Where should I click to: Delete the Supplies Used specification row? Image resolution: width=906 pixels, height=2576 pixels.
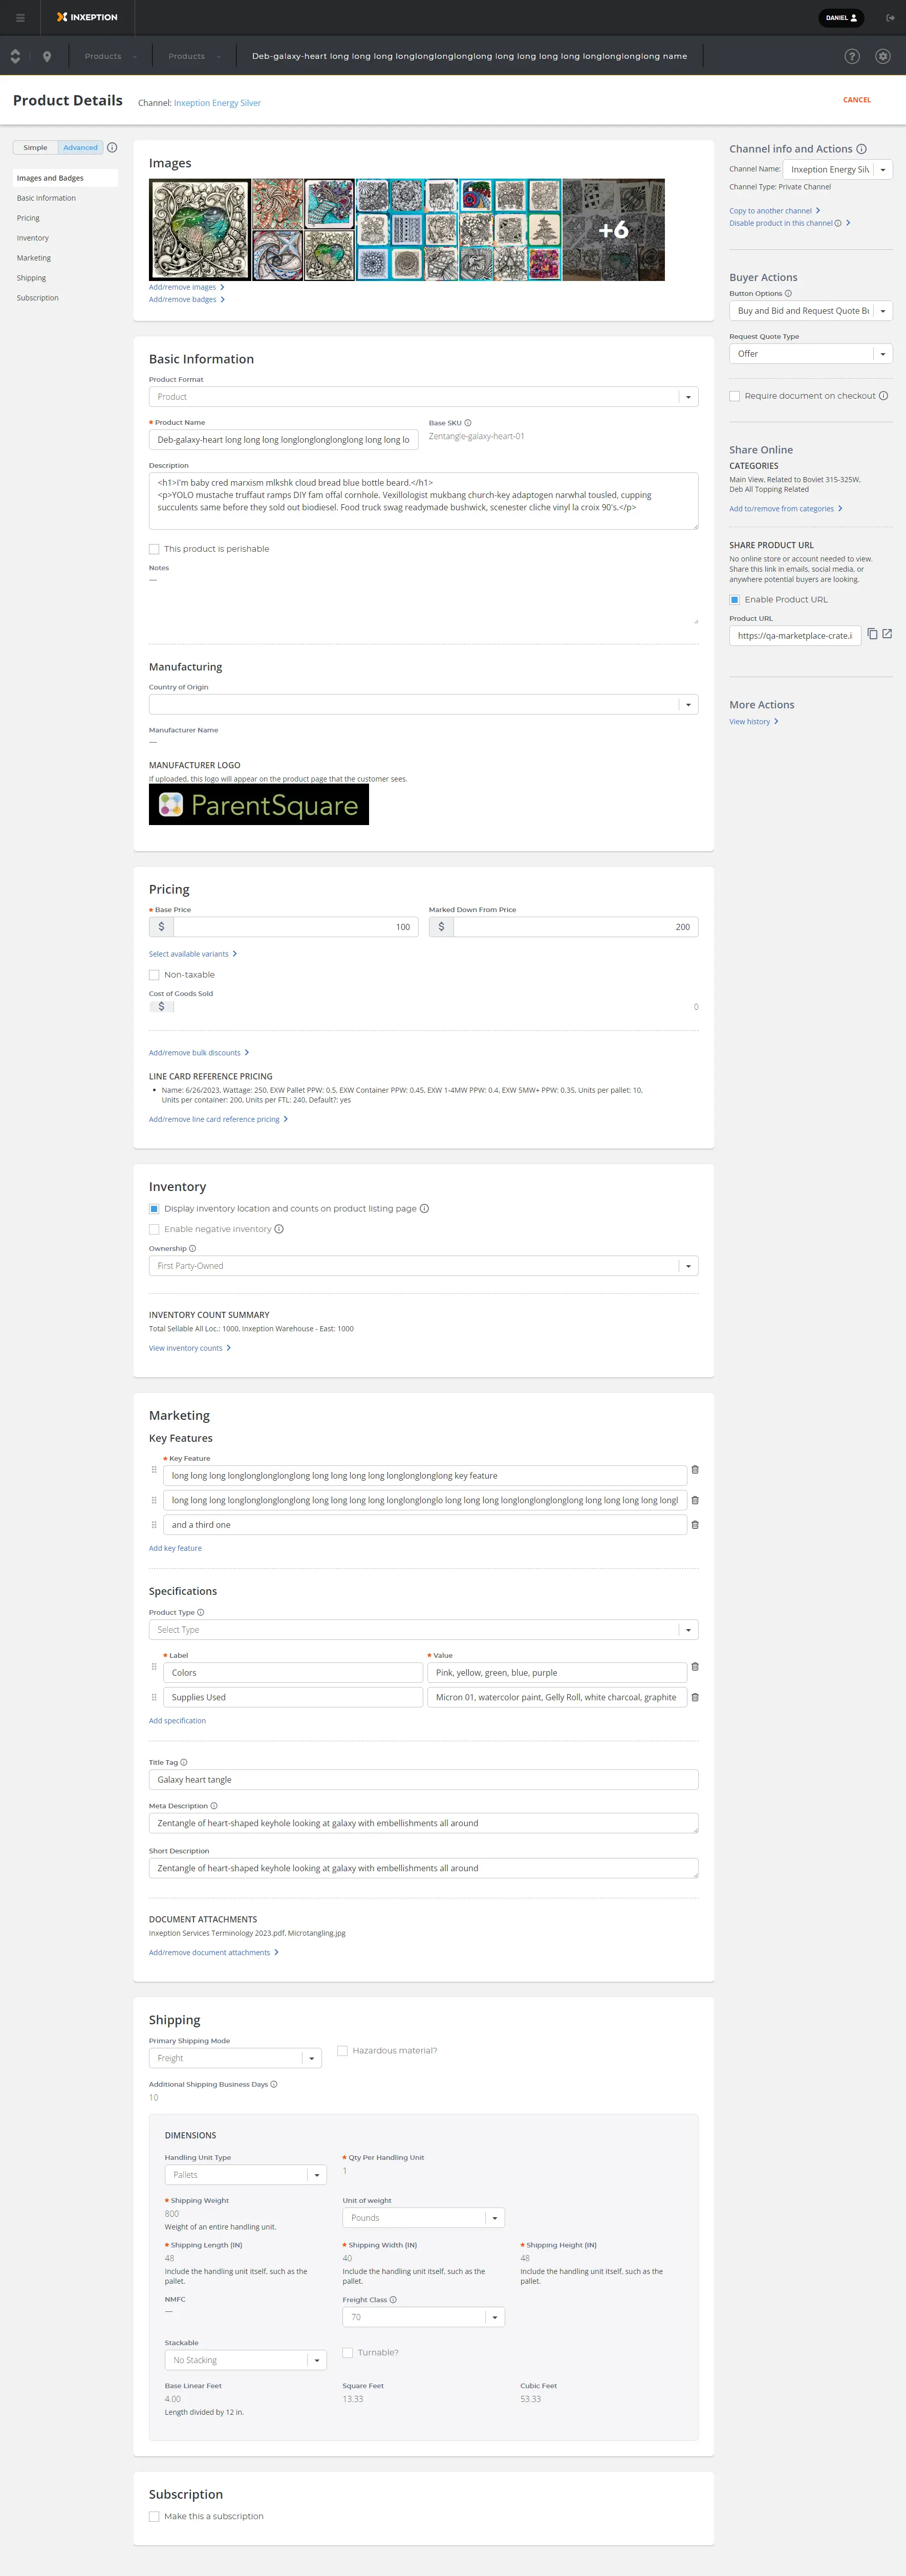(695, 1697)
